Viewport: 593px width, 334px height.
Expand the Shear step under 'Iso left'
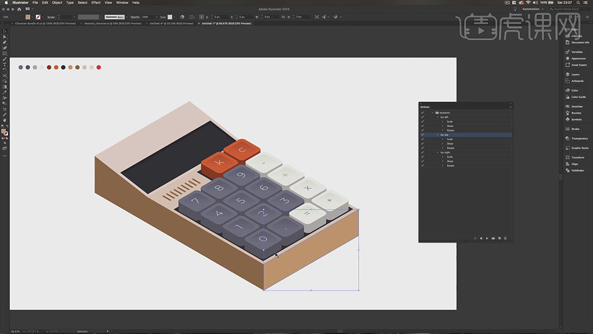(443, 126)
